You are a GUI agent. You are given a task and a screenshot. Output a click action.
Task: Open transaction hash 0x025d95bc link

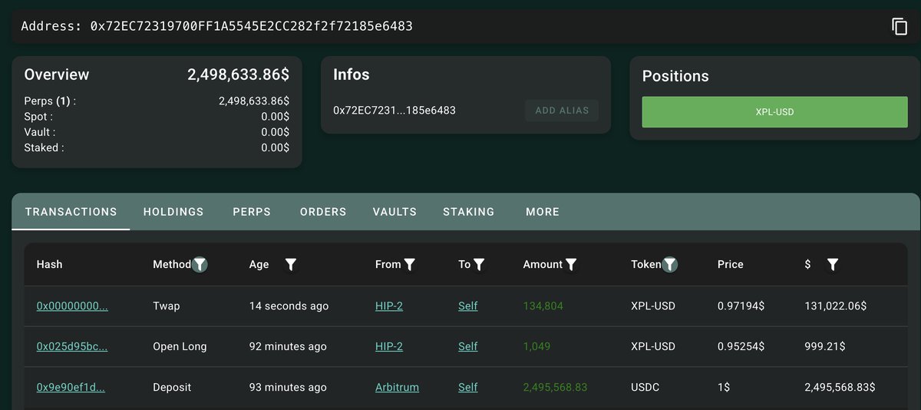coord(72,346)
